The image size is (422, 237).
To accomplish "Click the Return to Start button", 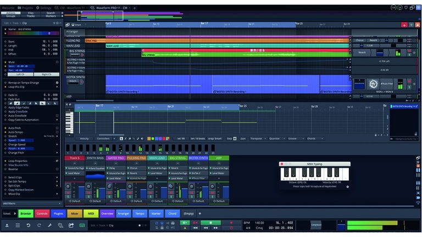I will [196, 228].
